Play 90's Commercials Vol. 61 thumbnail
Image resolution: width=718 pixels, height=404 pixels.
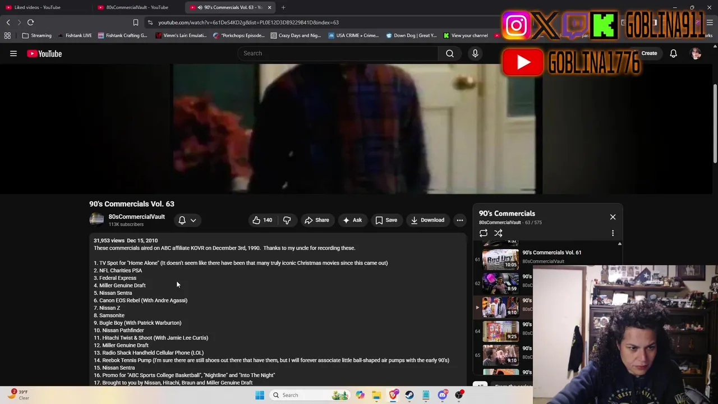click(x=500, y=259)
